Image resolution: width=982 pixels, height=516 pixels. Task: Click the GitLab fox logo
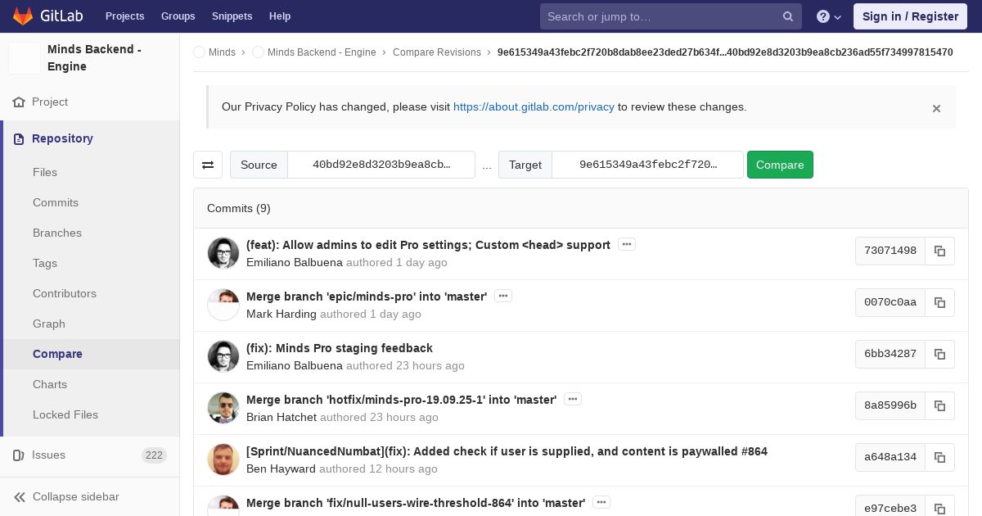23,16
